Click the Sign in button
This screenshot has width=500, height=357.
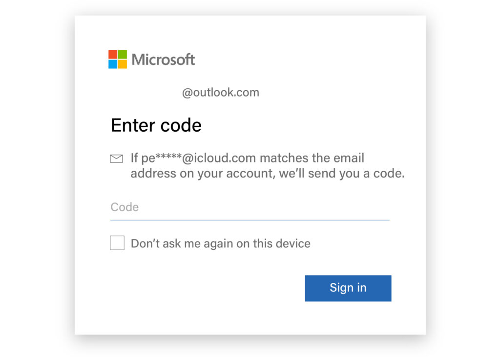click(348, 288)
